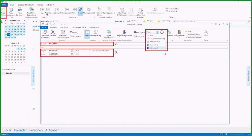
Task: Start a Neue Skype-Besprechung
Action: coord(31,12)
